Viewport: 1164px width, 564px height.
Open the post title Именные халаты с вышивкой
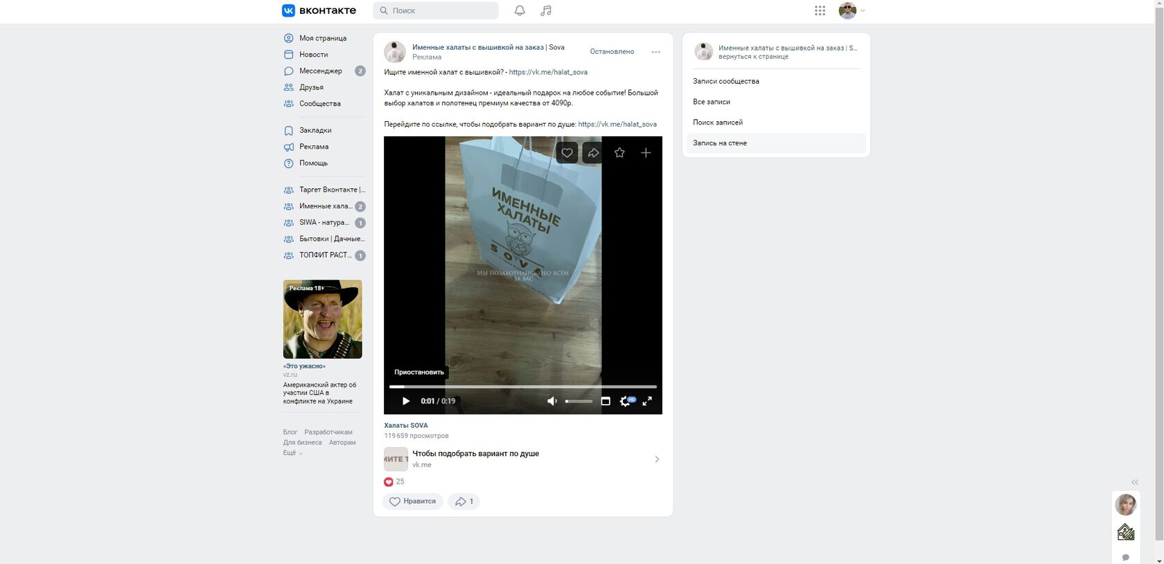point(488,47)
